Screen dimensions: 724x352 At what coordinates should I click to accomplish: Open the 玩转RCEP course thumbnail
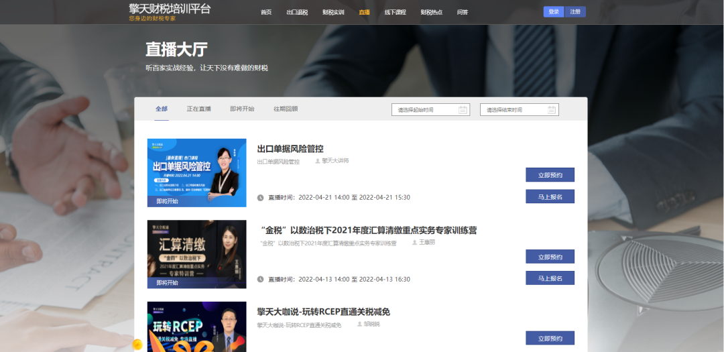tap(196, 327)
